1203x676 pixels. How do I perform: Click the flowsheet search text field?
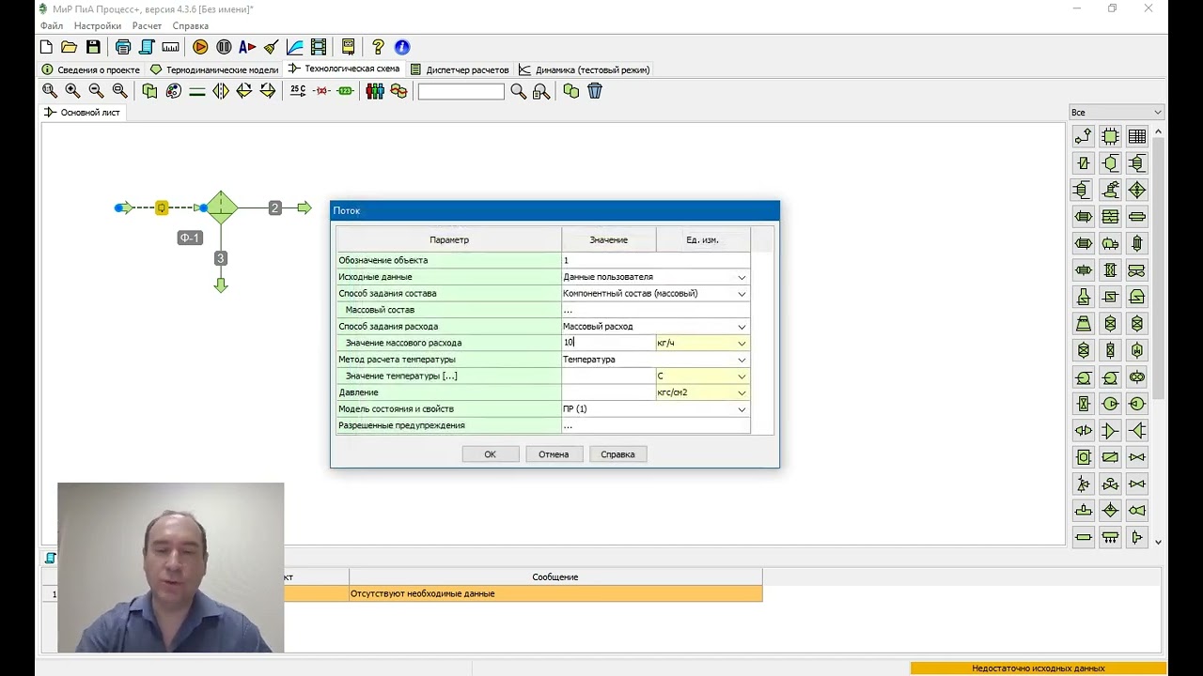[x=461, y=91]
